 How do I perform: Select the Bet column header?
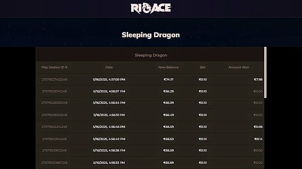click(203, 67)
